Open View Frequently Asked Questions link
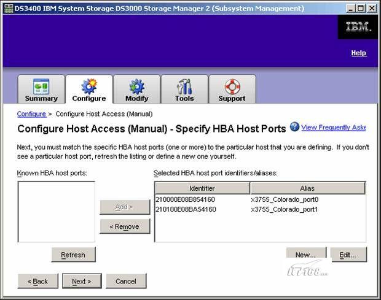This screenshot has width=381, height=300. (x=333, y=128)
